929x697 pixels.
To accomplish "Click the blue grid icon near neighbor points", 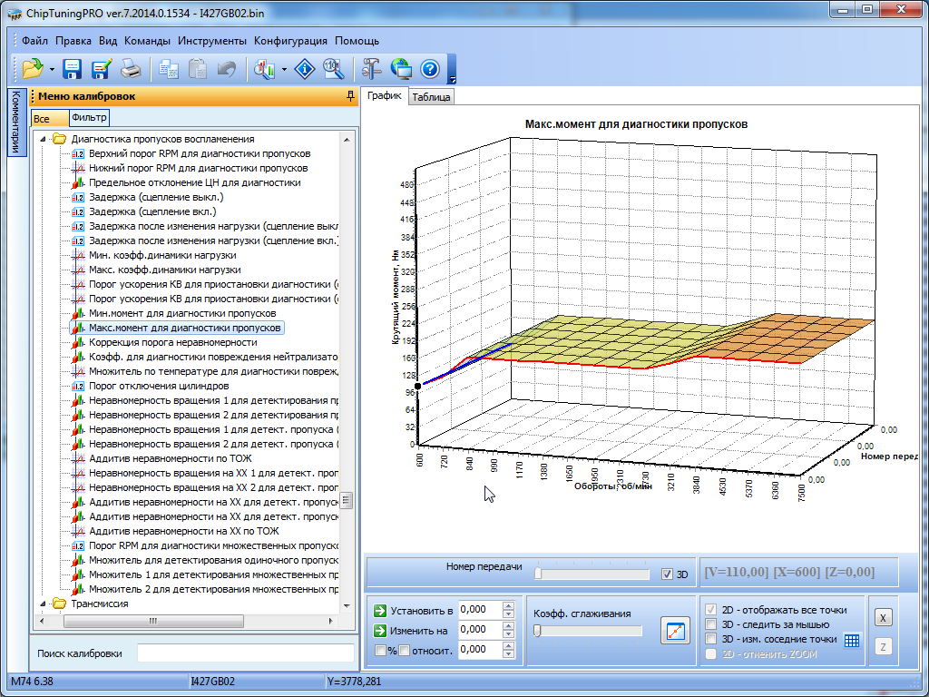I will click(851, 640).
